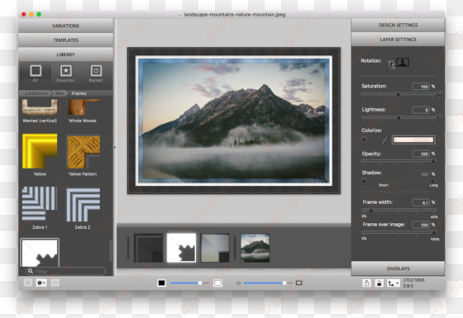Click the Lightness slider

point(399,117)
